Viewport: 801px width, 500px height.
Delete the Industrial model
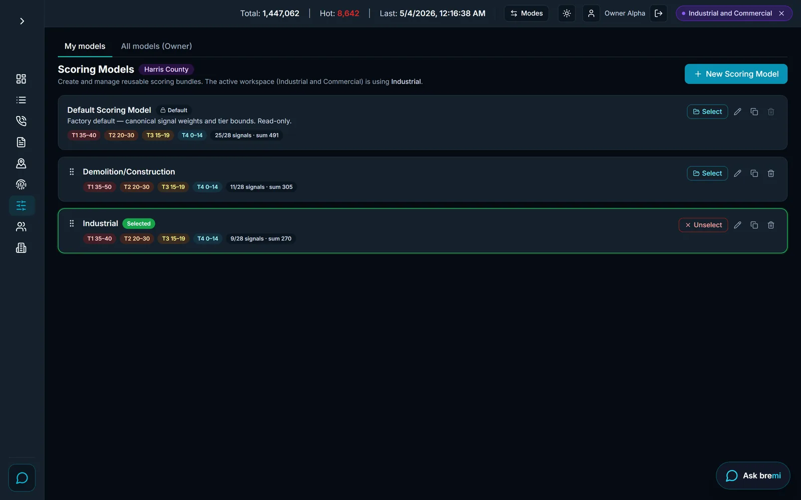click(771, 225)
